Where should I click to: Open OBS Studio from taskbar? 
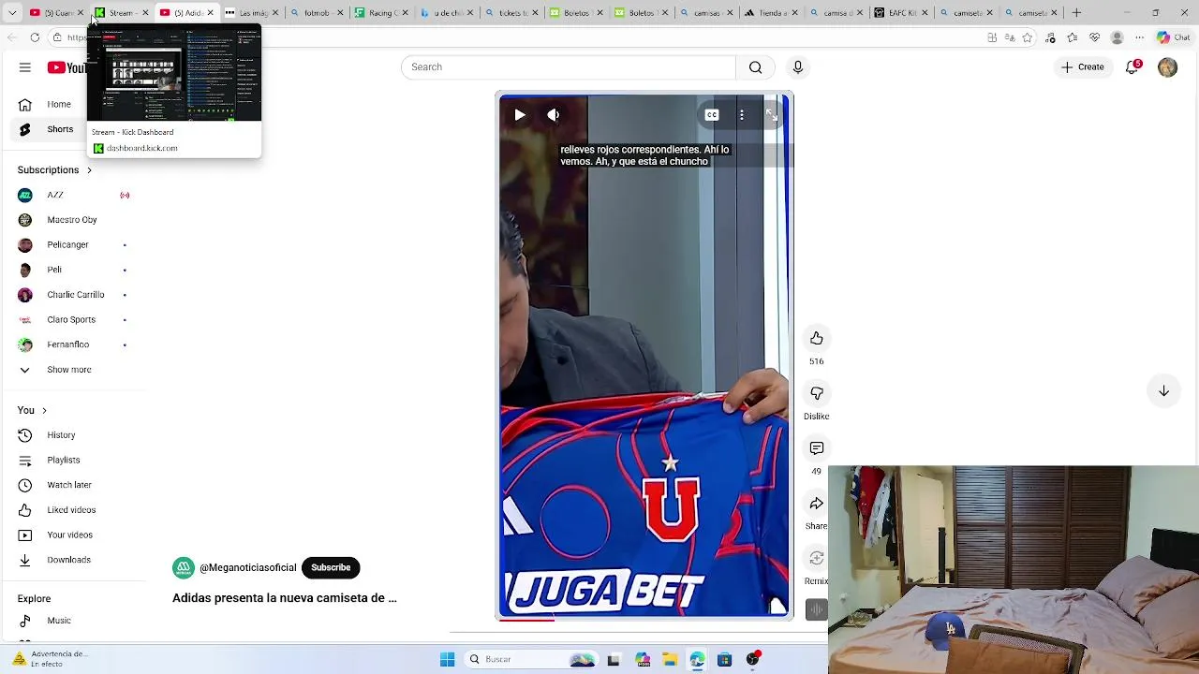[x=752, y=660]
